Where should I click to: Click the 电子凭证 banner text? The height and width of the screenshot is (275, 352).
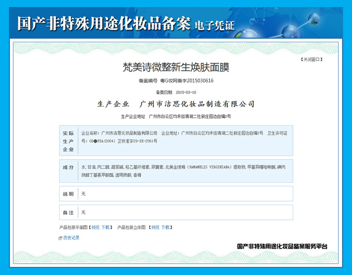tap(214, 25)
